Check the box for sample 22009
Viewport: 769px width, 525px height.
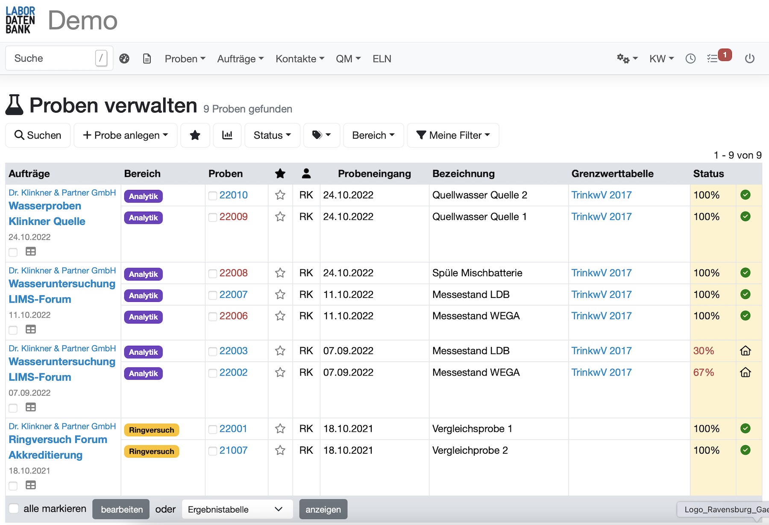point(212,217)
